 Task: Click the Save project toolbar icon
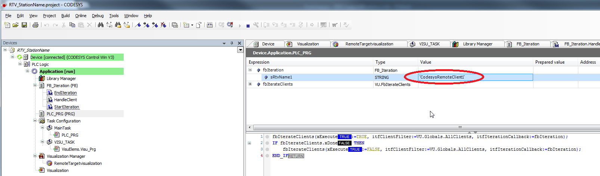(x=24, y=25)
